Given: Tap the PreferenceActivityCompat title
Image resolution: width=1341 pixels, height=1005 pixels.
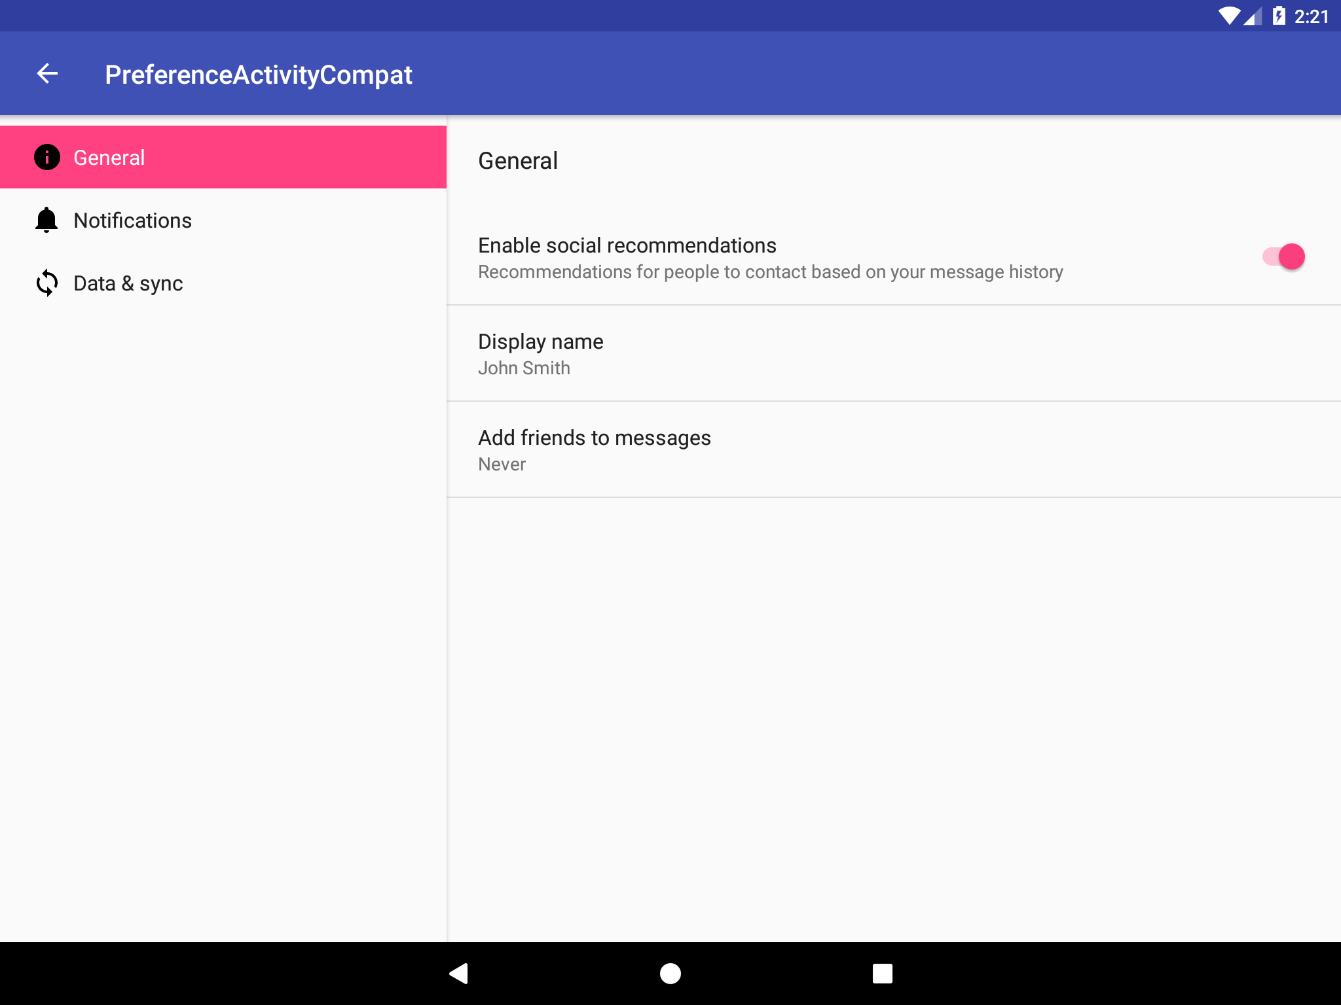Looking at the screenshot, I should [x=258, y=75].
